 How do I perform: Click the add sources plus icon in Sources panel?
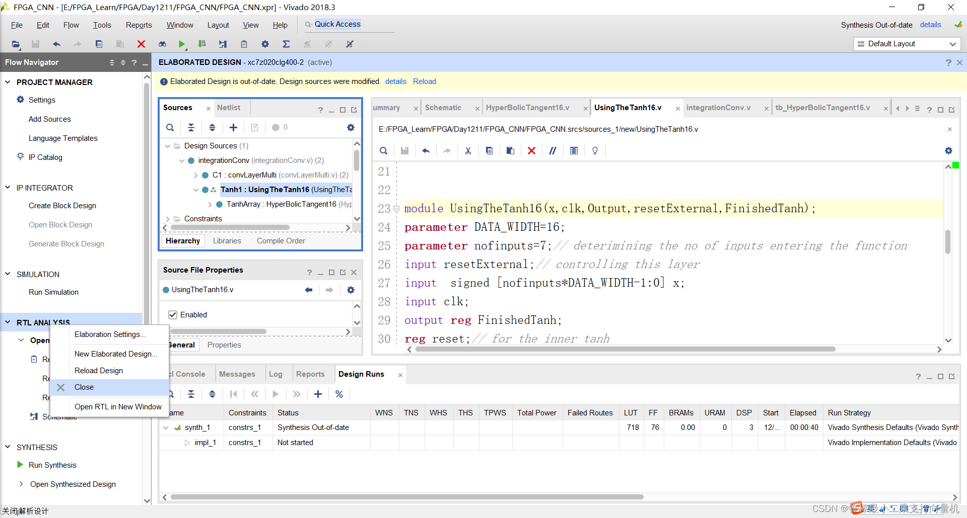click(x=233, y=128)
